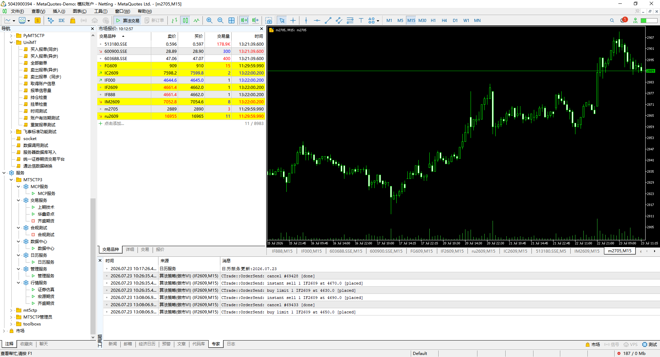The height and width of the screenshot is (357, 660).
Task: Toggle chart auto-scroll to latest bar
Action: [244, 21]
